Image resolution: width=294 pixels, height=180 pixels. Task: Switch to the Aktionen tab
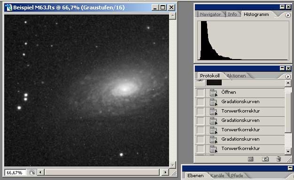tap(236, 76)
